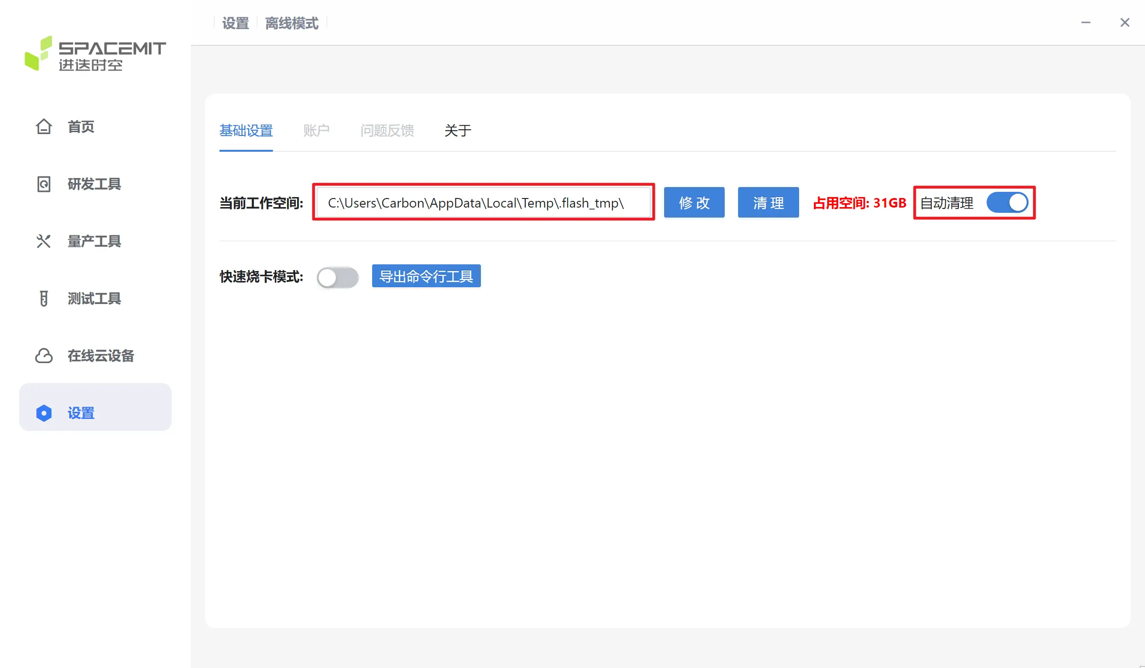
Task: Switch to 基础设置 tab
Action: (x=246, y=130)
